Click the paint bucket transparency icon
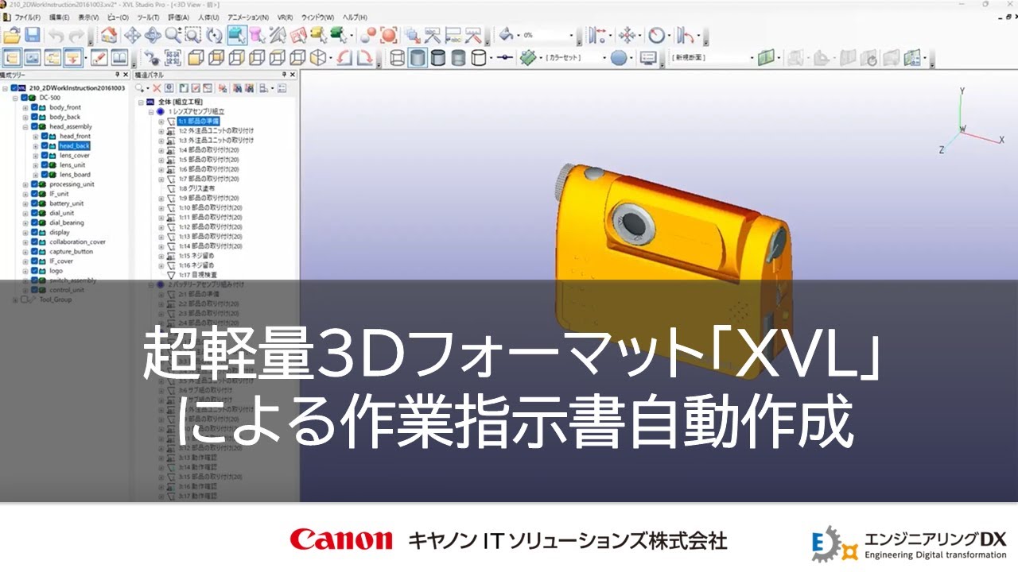This screenshot has height=572, width=1018. click(x=506, y=35)
